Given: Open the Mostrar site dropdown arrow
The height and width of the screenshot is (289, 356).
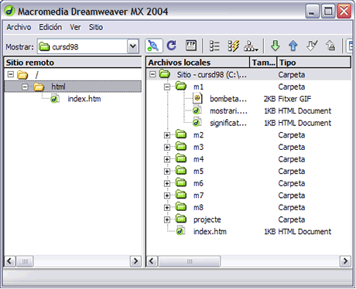Looking at the screenshot, I should point(133,46).
